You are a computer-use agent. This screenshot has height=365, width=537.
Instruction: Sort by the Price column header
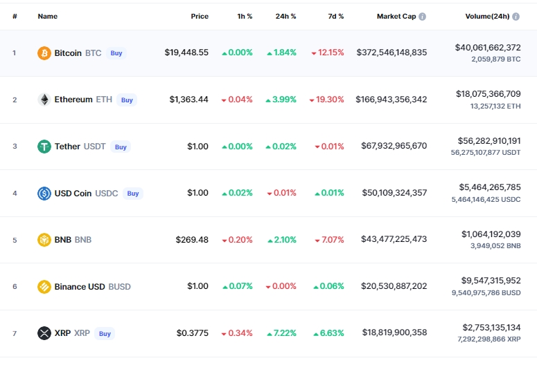pyautogui.click(x=200, y=17)
